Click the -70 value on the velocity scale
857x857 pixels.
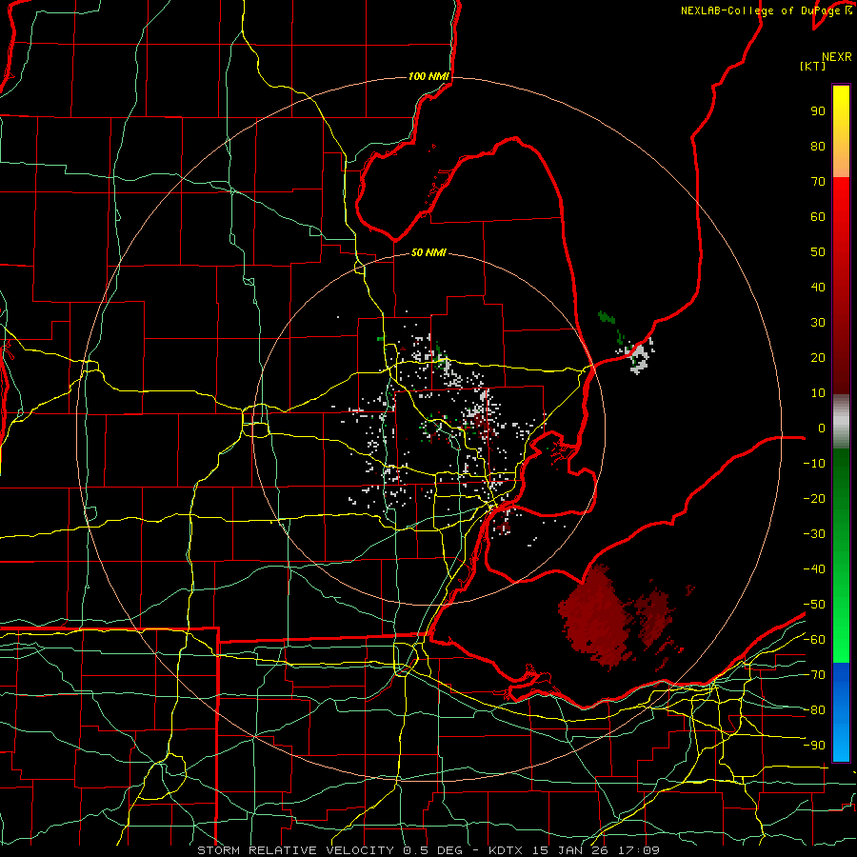pyautogui.click(x=814, y=675)
